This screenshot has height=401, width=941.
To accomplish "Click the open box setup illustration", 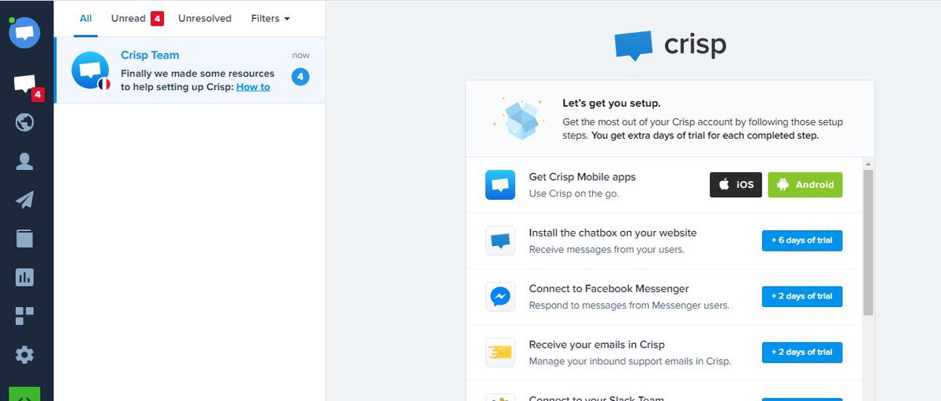I will point(519,117).
